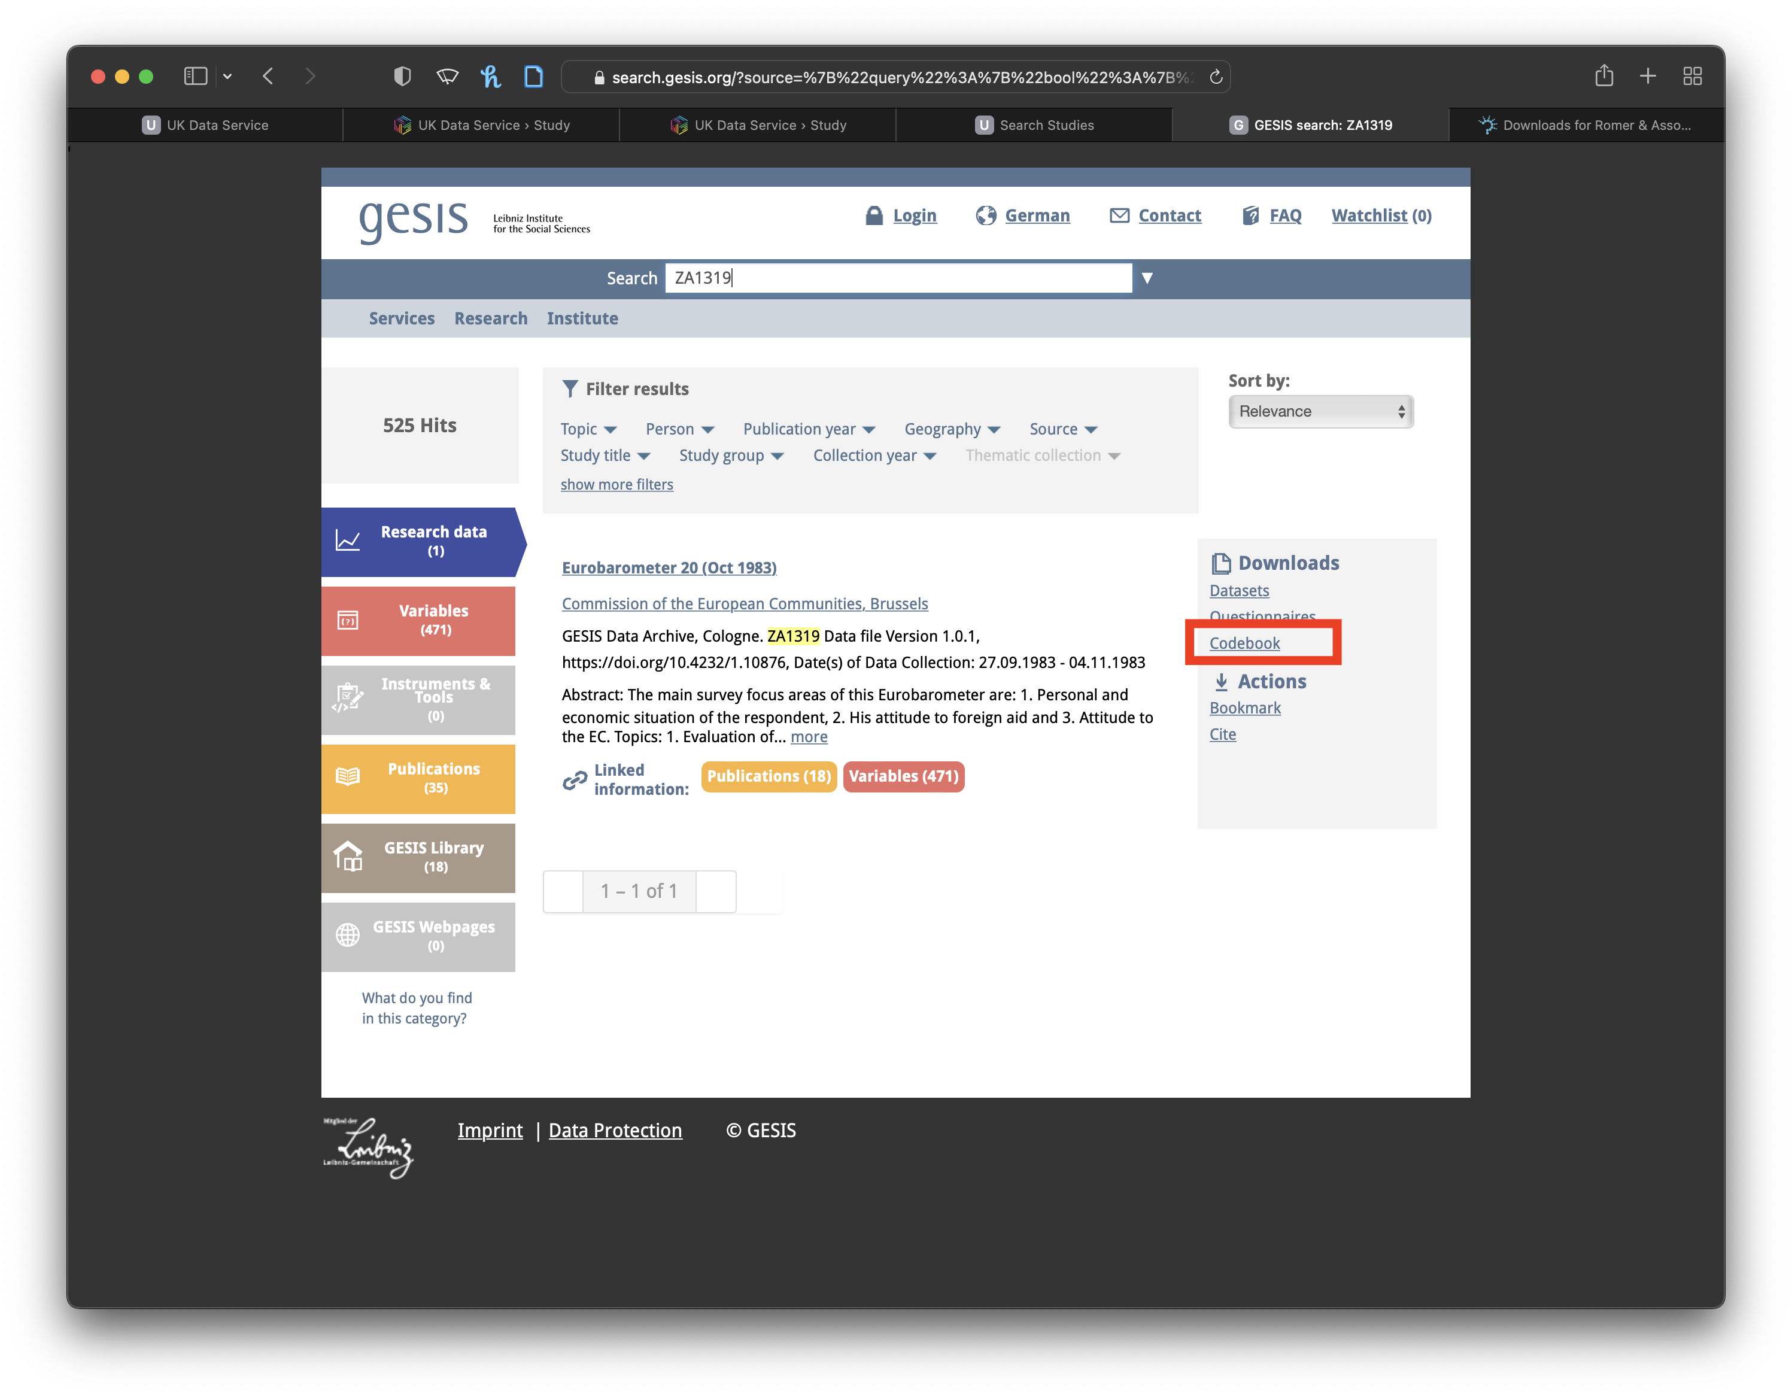The width and height of the screenshot is (1792, 1397).
Task: Click the Honey extension icon
Action: click(x=491, y=76)
